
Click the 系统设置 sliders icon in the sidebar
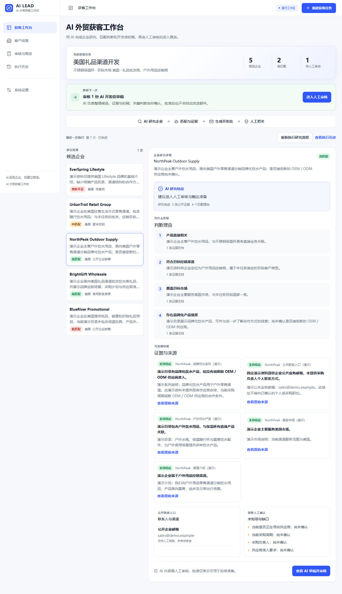tap(9, 90)
